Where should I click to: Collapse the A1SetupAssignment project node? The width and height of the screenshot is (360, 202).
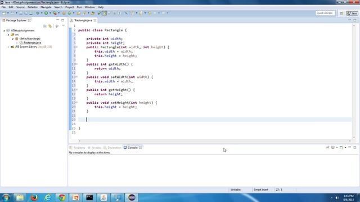tap(4, 30)
